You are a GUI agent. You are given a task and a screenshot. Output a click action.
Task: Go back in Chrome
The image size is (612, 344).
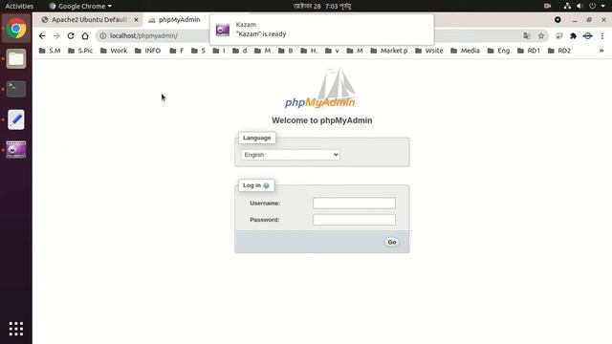coord(42,36)
